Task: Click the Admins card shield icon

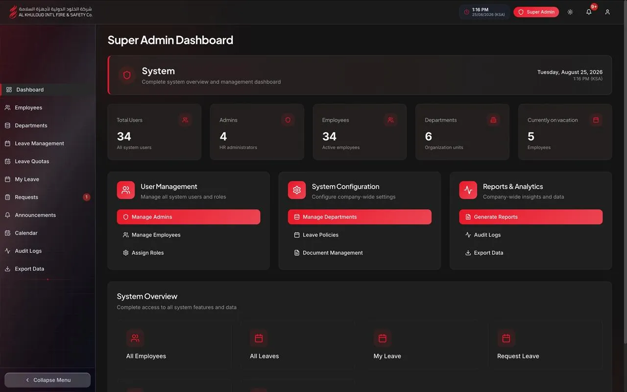Action: tap(288, 120)
